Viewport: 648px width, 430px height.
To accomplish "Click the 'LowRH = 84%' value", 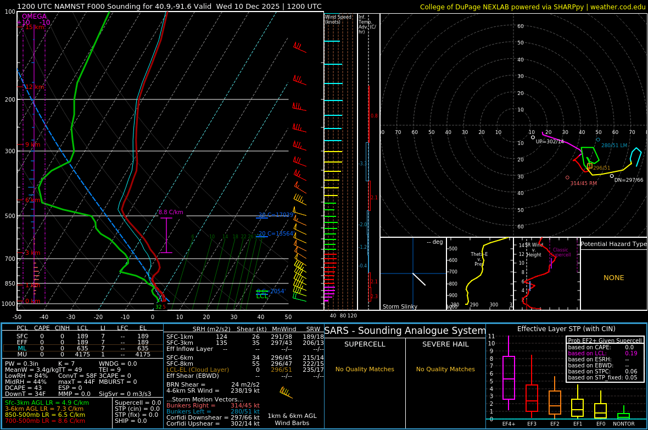I will coord(26,376).
